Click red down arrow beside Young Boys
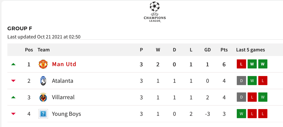The width and height of the screenshot is (283, 127). [x=13, y=114]
